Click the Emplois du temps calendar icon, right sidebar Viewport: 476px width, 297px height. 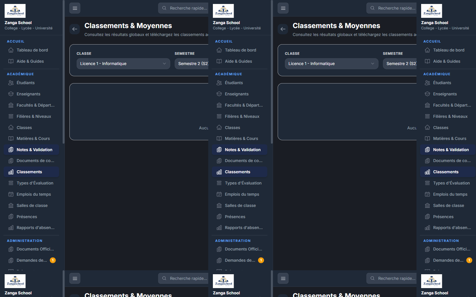(x=427, y=194)
